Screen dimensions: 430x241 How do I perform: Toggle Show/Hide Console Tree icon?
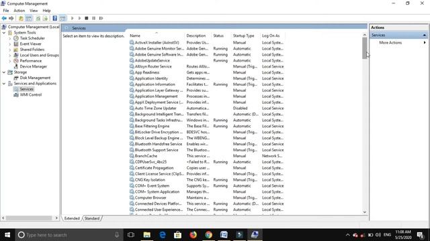(28, 18)
